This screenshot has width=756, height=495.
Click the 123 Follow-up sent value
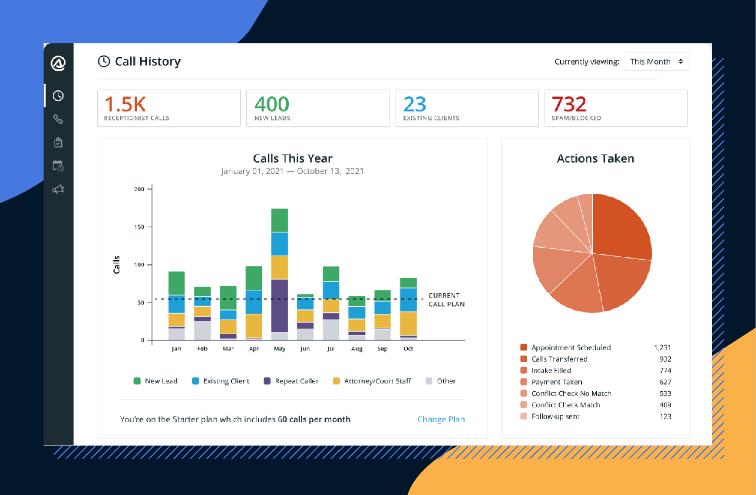[665, 416]
